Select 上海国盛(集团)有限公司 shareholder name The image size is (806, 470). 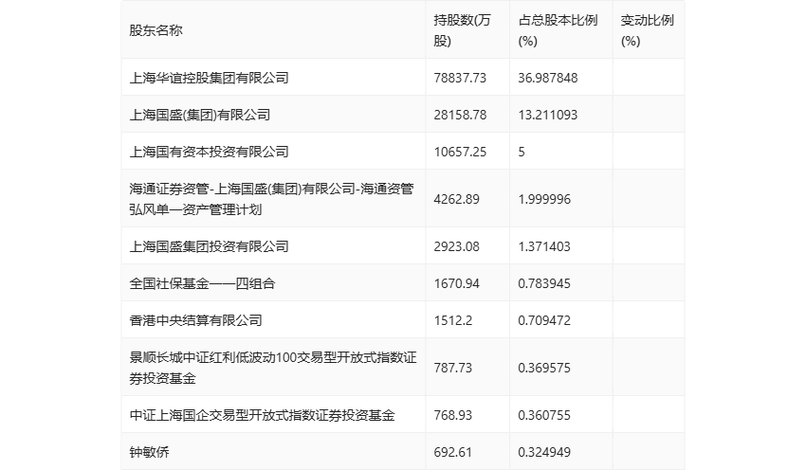[x=199, y=115]
